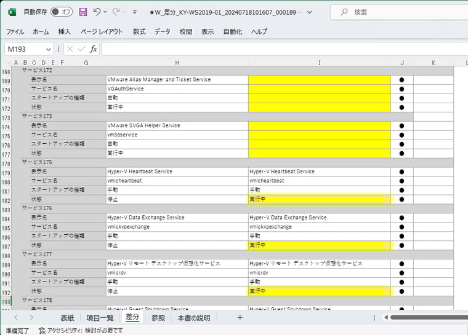Screen dimensions: 468x335
Task: Open Customize Quick Access Toolbar menu
Action: coord(135,12)
